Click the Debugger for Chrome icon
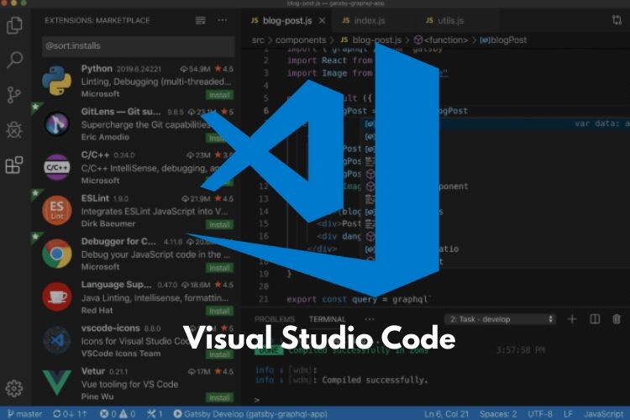This screenshot has width=630, height=420. (x=57, y=254)
